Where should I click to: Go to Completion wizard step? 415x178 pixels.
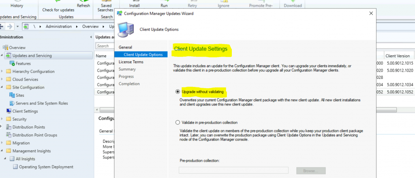pos(129,84)
